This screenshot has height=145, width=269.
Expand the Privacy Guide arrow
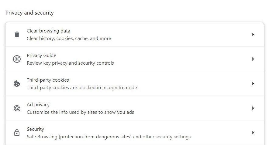pyautogui.click(x=253, y=59)
